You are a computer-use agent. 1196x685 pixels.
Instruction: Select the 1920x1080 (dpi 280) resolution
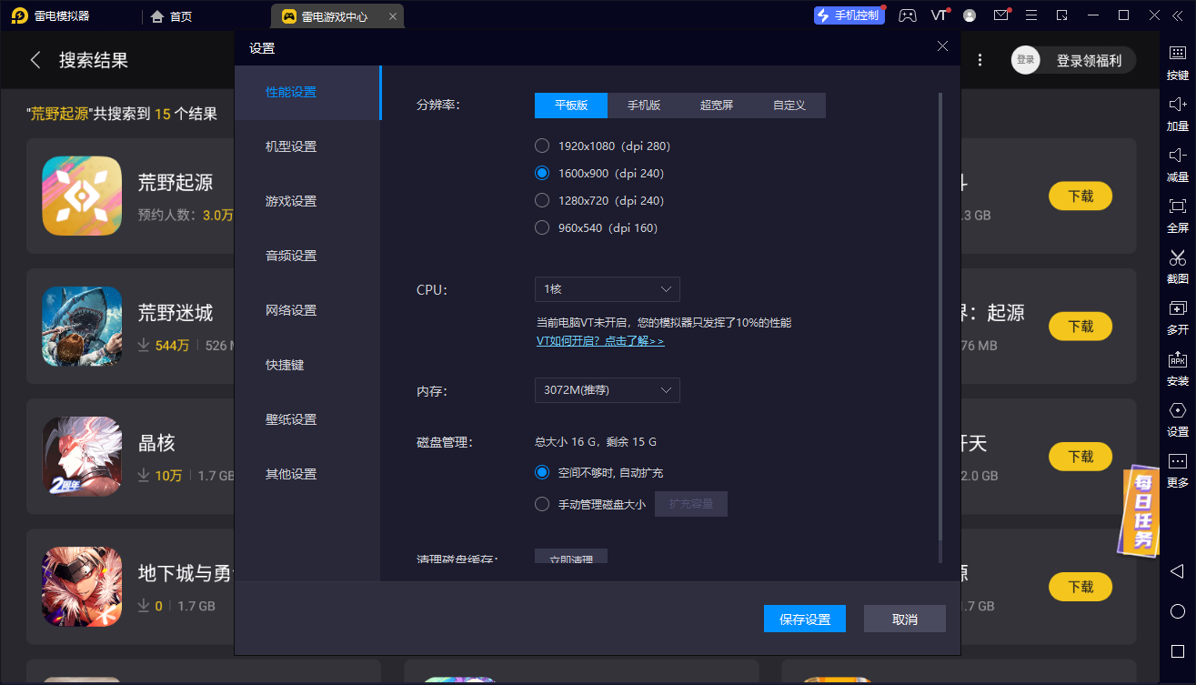point(542,146)
